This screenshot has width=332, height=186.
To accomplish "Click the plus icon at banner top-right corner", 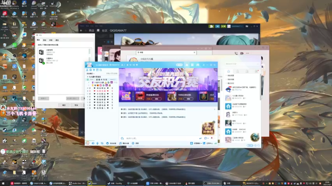I will tap(215, 70).
